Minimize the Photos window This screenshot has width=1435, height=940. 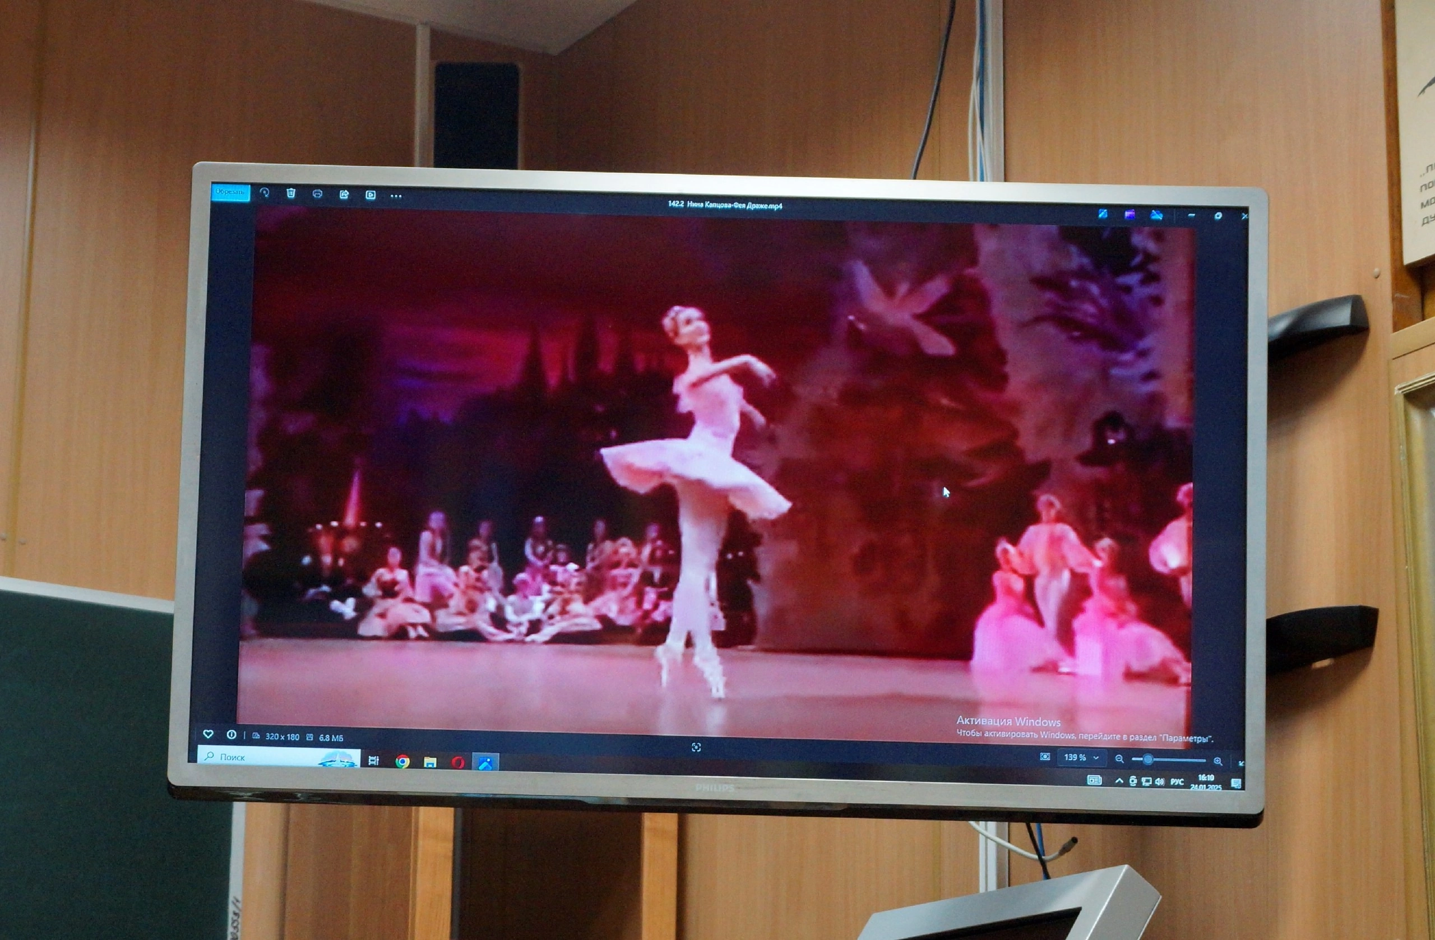point(1191,215)
